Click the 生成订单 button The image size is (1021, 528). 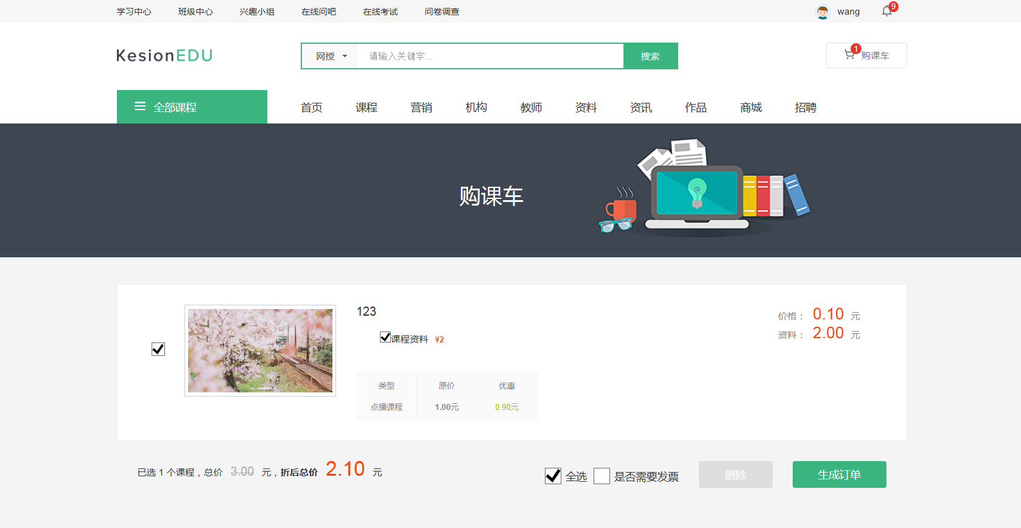(839, 474)
